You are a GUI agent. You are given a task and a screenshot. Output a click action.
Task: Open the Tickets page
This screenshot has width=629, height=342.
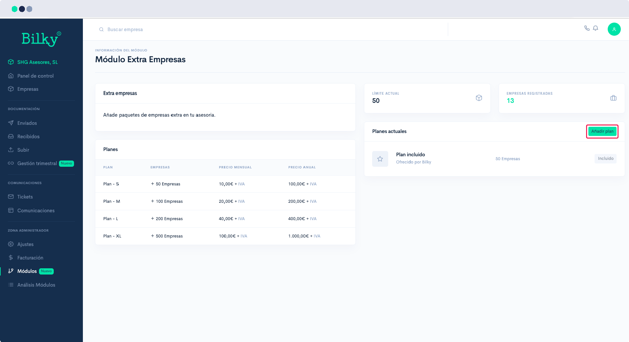[x=25, y=197]
